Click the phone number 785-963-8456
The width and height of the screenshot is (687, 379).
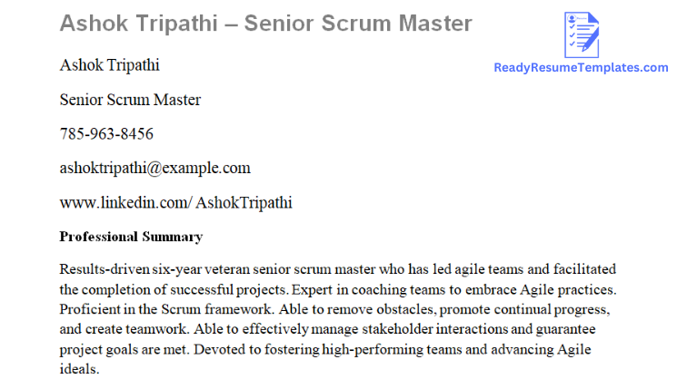click(106, 134)
